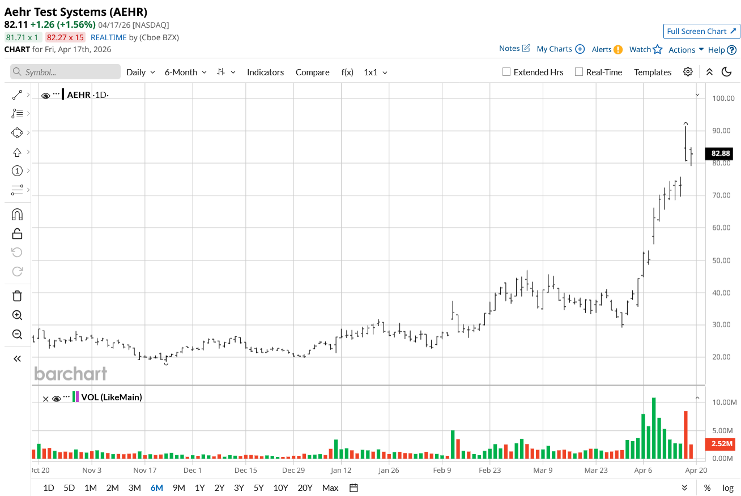This screenshot has width=741, height=496.
Task: Open the 6-Month period dropdown
Action: tap(186, 72)
